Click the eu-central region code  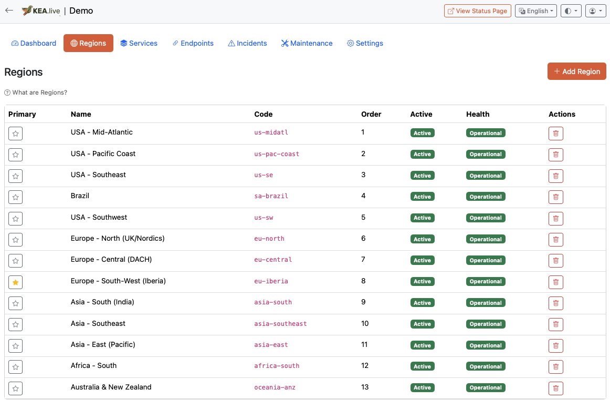[272, 260]
